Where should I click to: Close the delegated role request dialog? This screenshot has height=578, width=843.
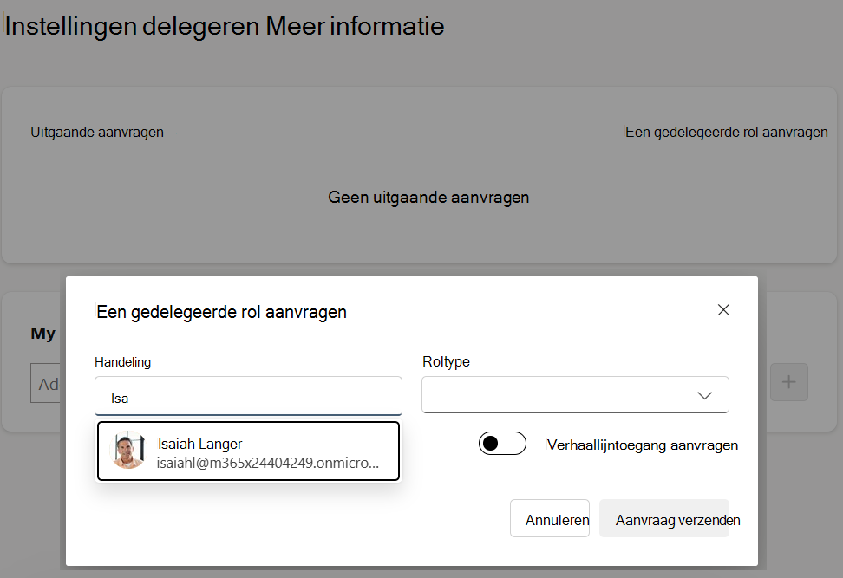point(723,310)
